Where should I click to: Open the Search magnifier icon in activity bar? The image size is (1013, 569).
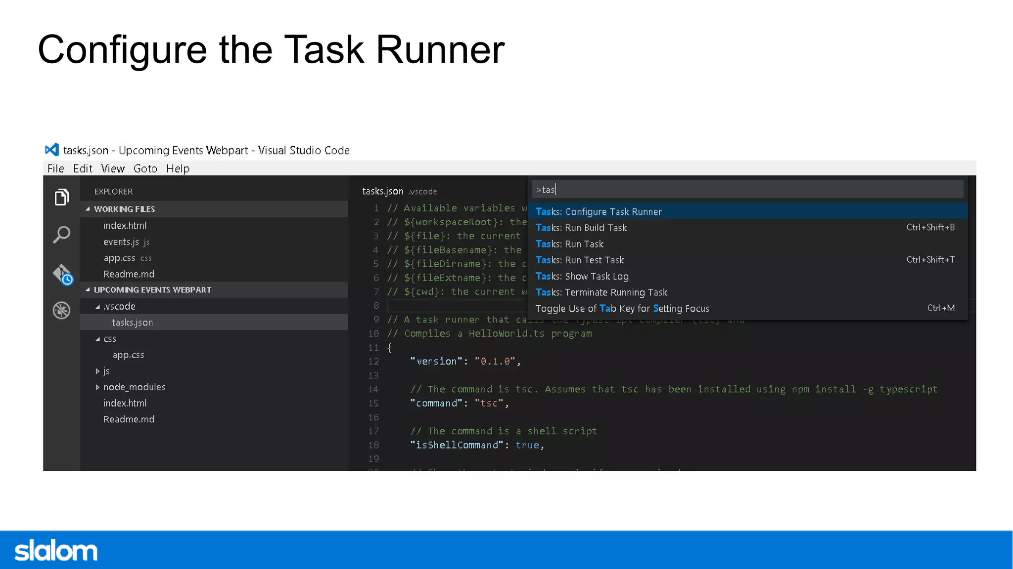point(62,235)
